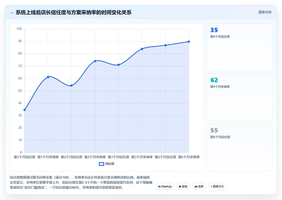Click the 第1个月采纳率 data point on chart
The width and height of the screenshot is (282, 200).
pyautogui.click(x=48, y=77)
